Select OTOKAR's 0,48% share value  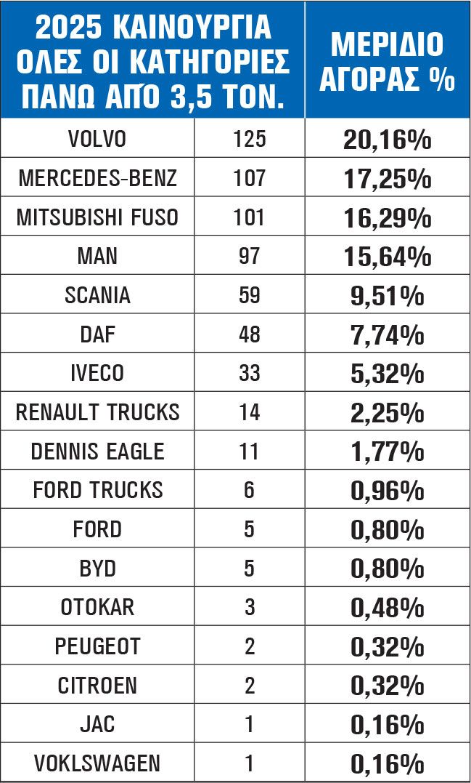coord(387,608)
